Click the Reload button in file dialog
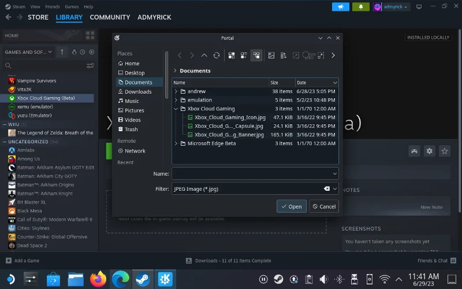Viewport: 462px width, 289px height. (x=217, y=55)
